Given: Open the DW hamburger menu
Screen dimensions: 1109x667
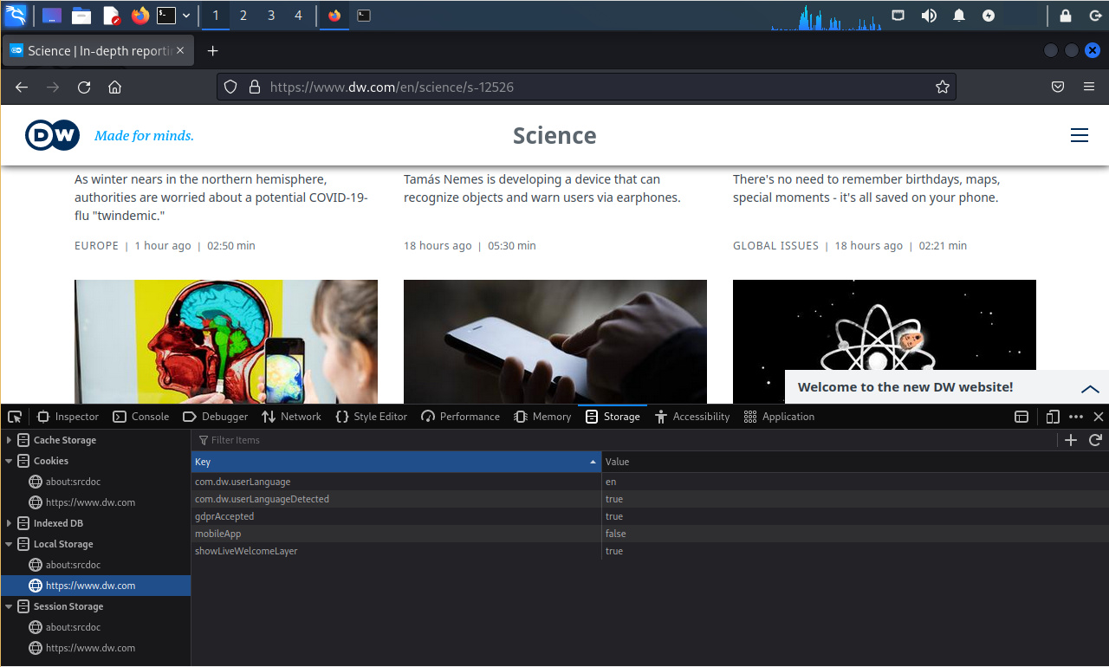Looking at the screenshot, I should [1079, 135].
